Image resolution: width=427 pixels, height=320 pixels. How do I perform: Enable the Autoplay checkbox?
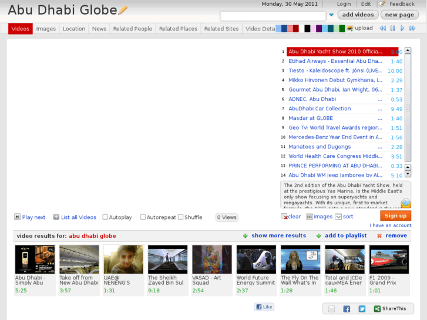pyautogui.click(x=106, y=217)
